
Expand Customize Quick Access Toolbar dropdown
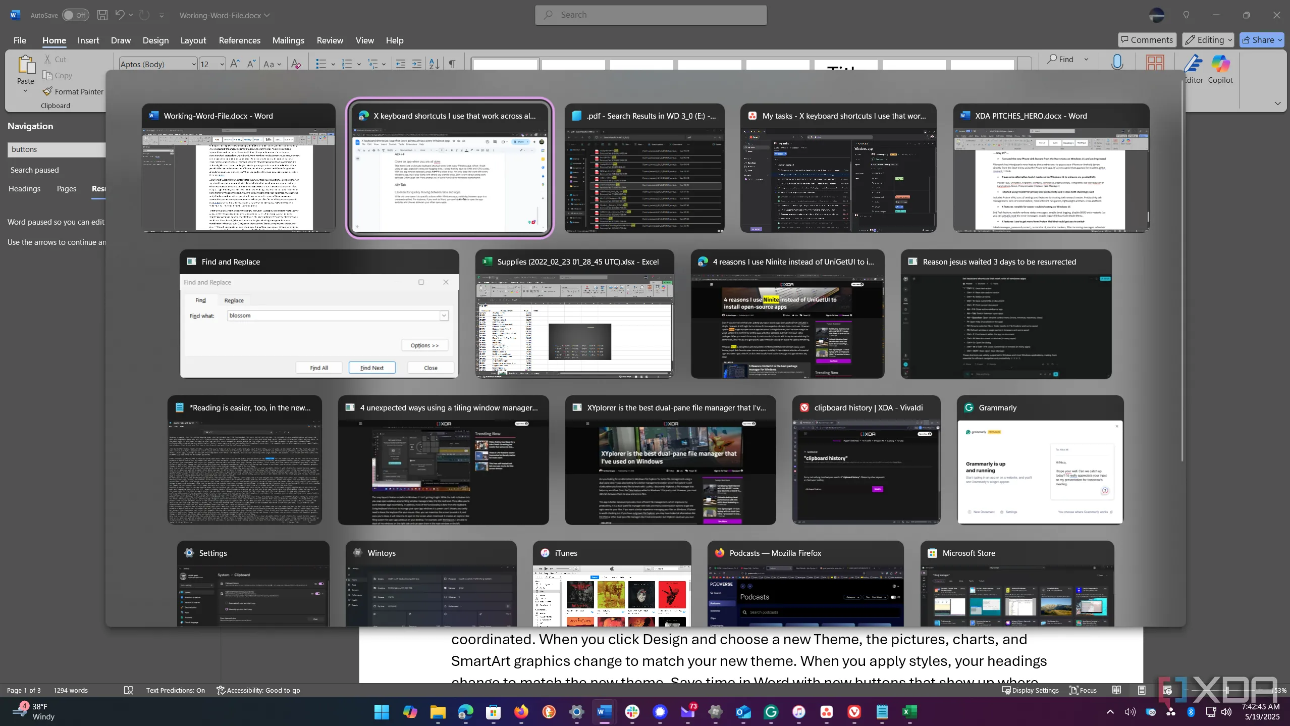(162, 16)
